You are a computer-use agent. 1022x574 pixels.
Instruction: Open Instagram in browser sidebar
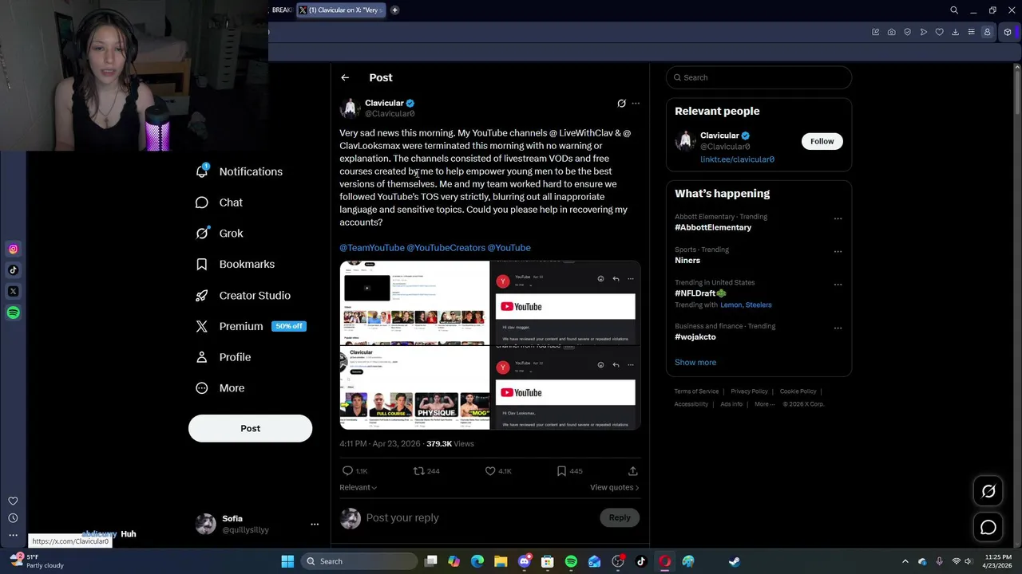point(13,250)
